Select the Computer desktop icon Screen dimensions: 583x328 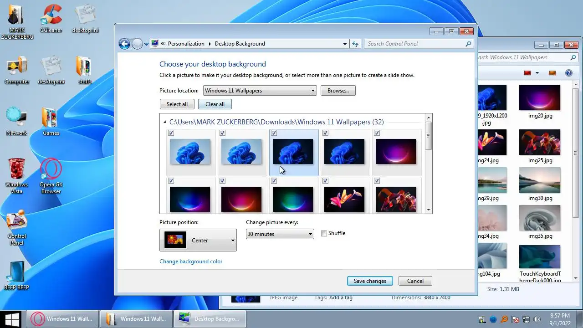(17, 70)
